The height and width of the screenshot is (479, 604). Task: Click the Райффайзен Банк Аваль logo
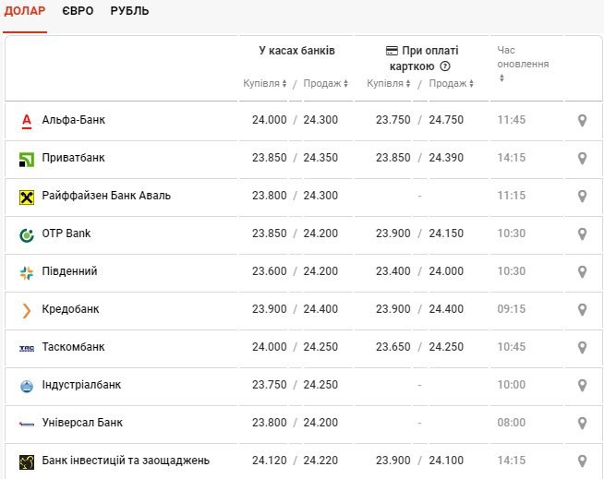(x=26, y=197)
